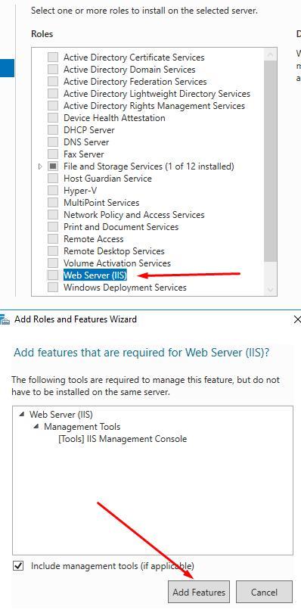This screenshot has height=616, width=301.
Task: Click the roles list scroll-up arrow
Action: point(271,54)
